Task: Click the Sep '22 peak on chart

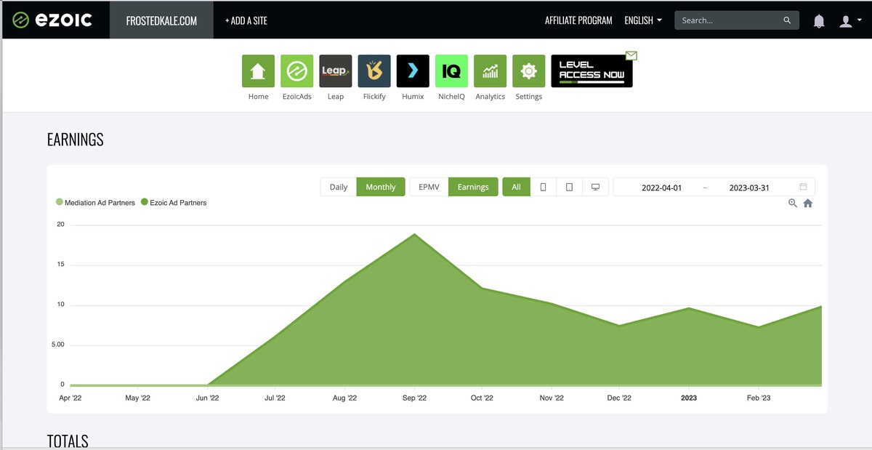Action: [x=414, y=234]
